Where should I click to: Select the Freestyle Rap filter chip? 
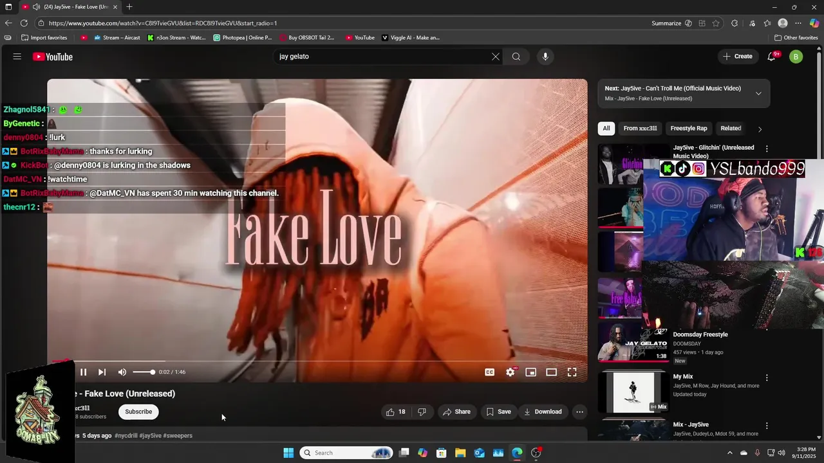coord(689,129)
